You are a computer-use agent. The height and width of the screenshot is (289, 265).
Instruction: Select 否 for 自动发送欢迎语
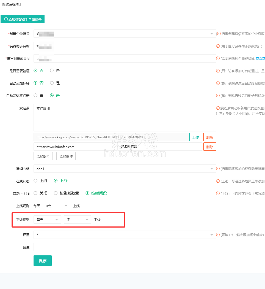click(x=35, y=95)
